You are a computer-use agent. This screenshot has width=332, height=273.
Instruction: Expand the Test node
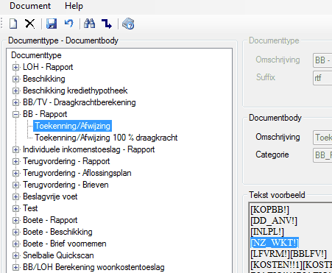[15, 208]
